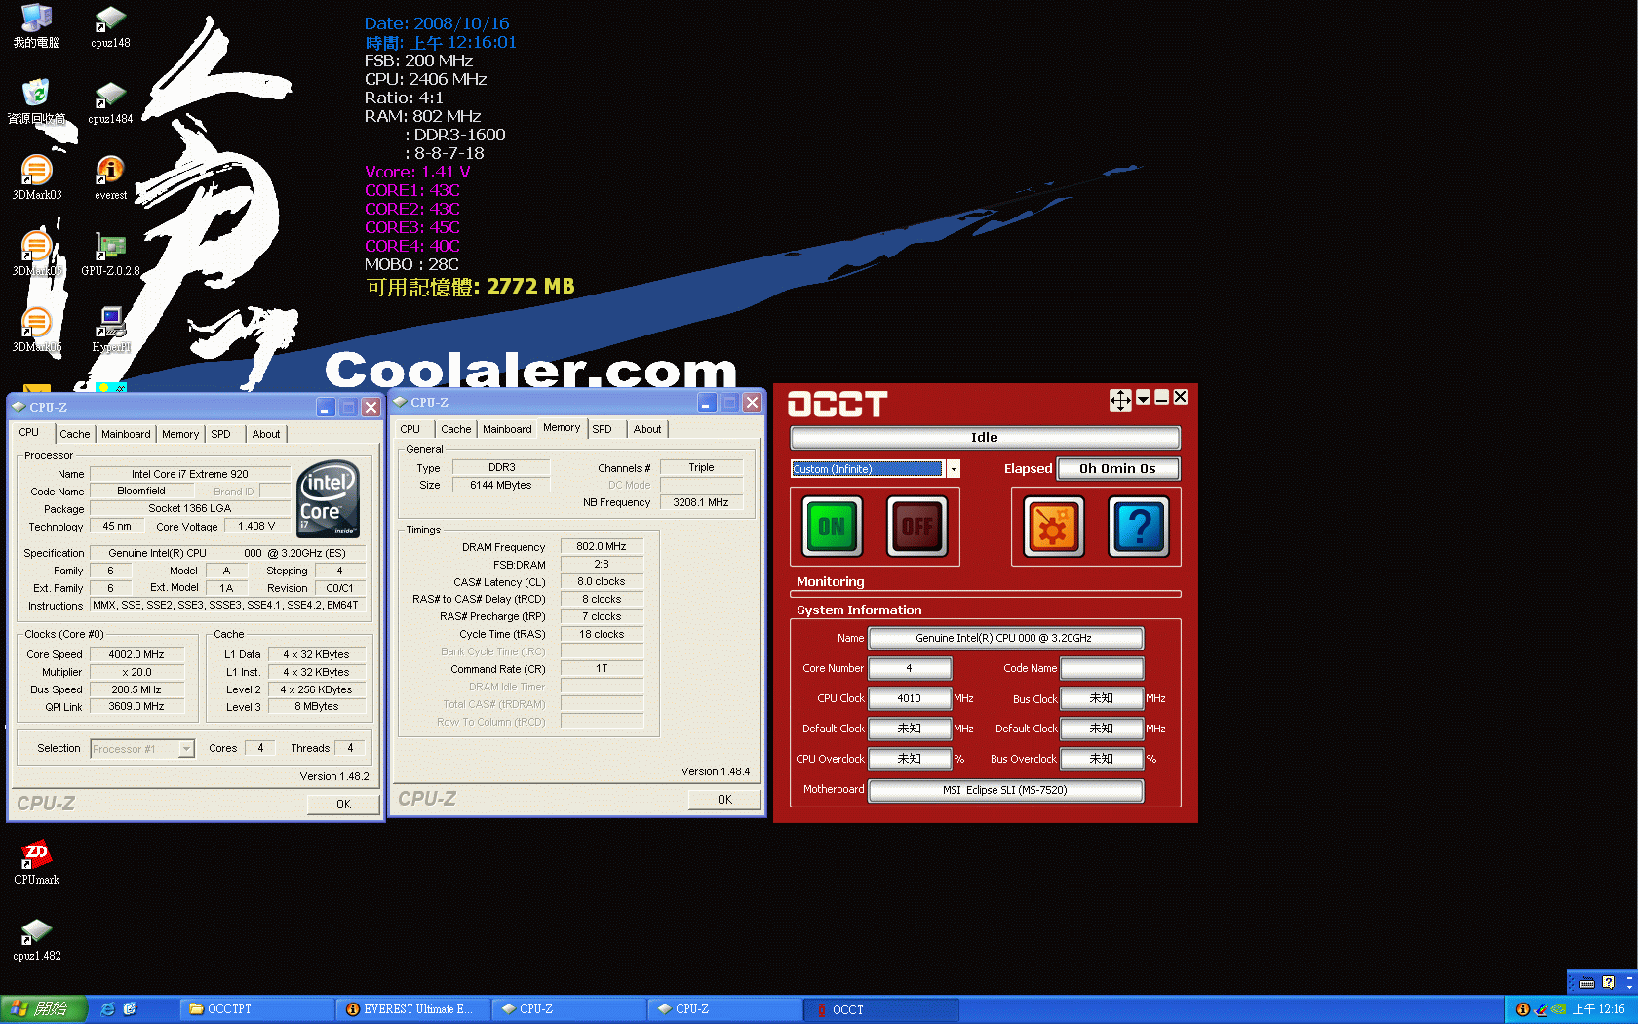The height and width of the screenshot is (1024, 1638).
Task: Switch to About tab in left CPU-Z
Action: point(266,434)
